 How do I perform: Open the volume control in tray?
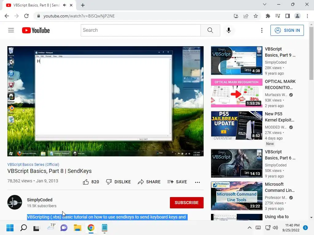[x=275, y=228]
